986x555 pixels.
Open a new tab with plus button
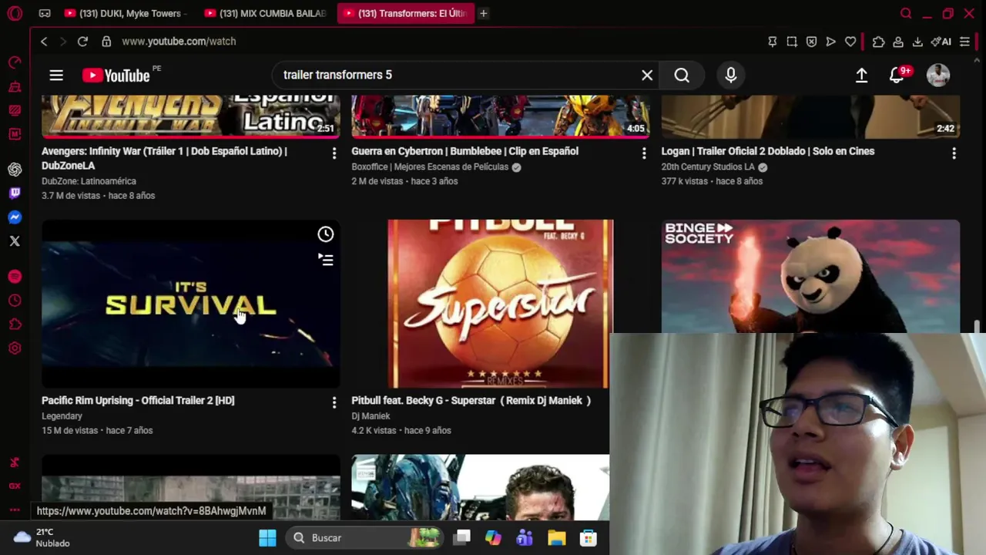(x=483, y=13)
